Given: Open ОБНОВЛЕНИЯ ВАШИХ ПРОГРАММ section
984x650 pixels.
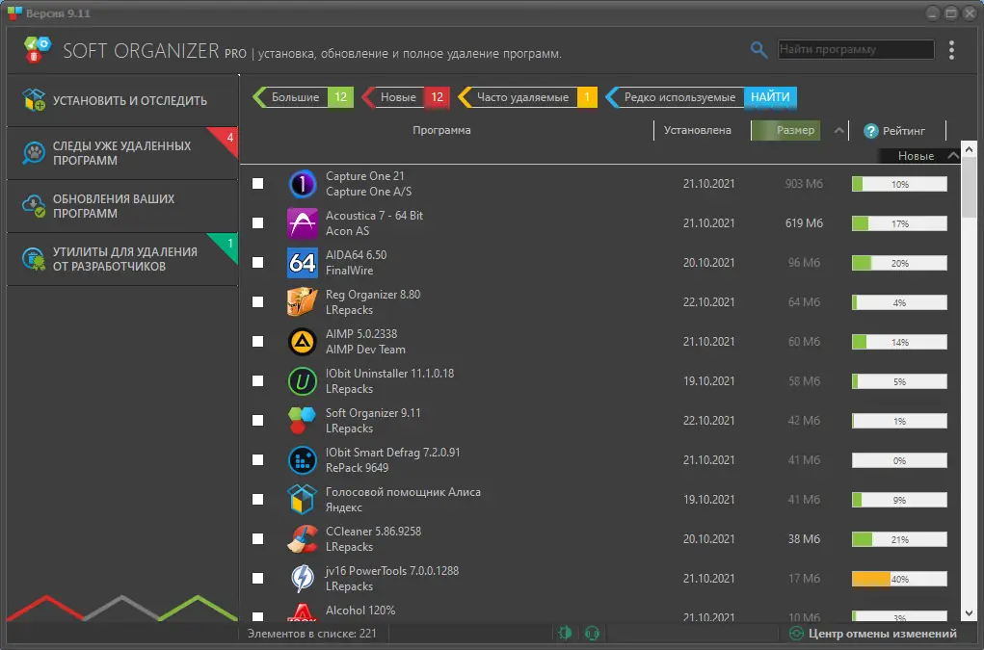Looking at the screenshot, I should pyautogui.click(x=122, y=206).
